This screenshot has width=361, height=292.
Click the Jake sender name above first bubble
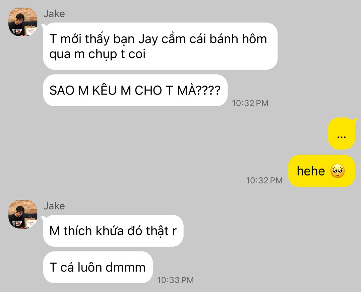tap(54, 14)
